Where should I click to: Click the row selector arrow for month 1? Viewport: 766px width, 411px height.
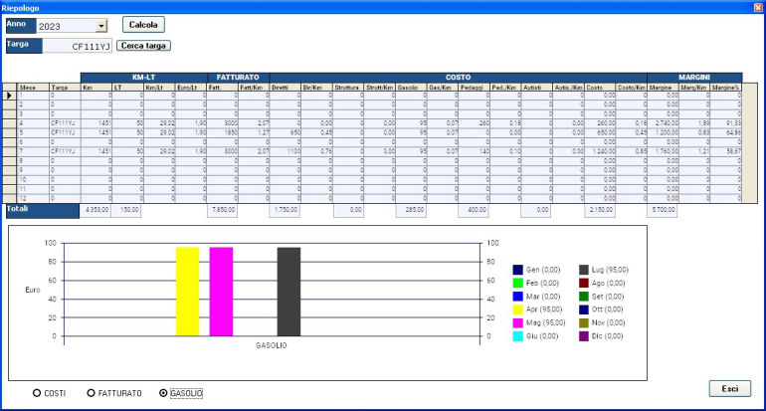10,96
